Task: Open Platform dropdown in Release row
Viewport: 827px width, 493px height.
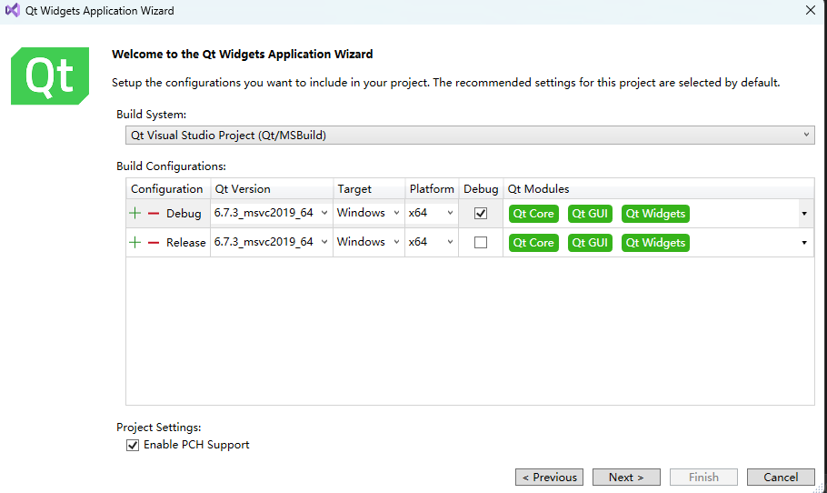Action: tap(432, 242)
